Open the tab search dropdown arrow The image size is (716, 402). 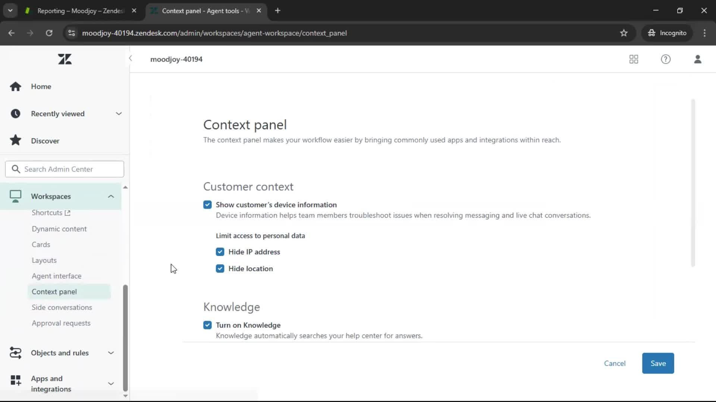coord(10,11)
